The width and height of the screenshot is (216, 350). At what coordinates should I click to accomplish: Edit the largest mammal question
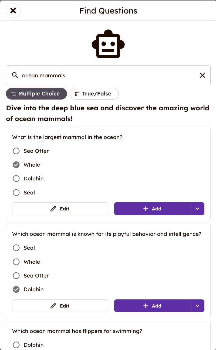point(60,209)
